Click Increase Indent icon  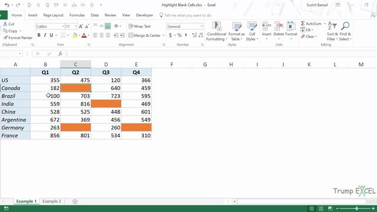[x=122, y=35]
